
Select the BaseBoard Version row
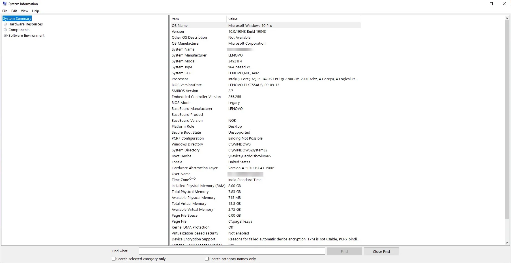coord(265,121)
